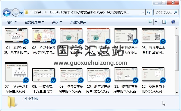The width and height of the screenshot is (181, 111).
Task: Click the film reel badge on file 05
Action: pos(135,41)
